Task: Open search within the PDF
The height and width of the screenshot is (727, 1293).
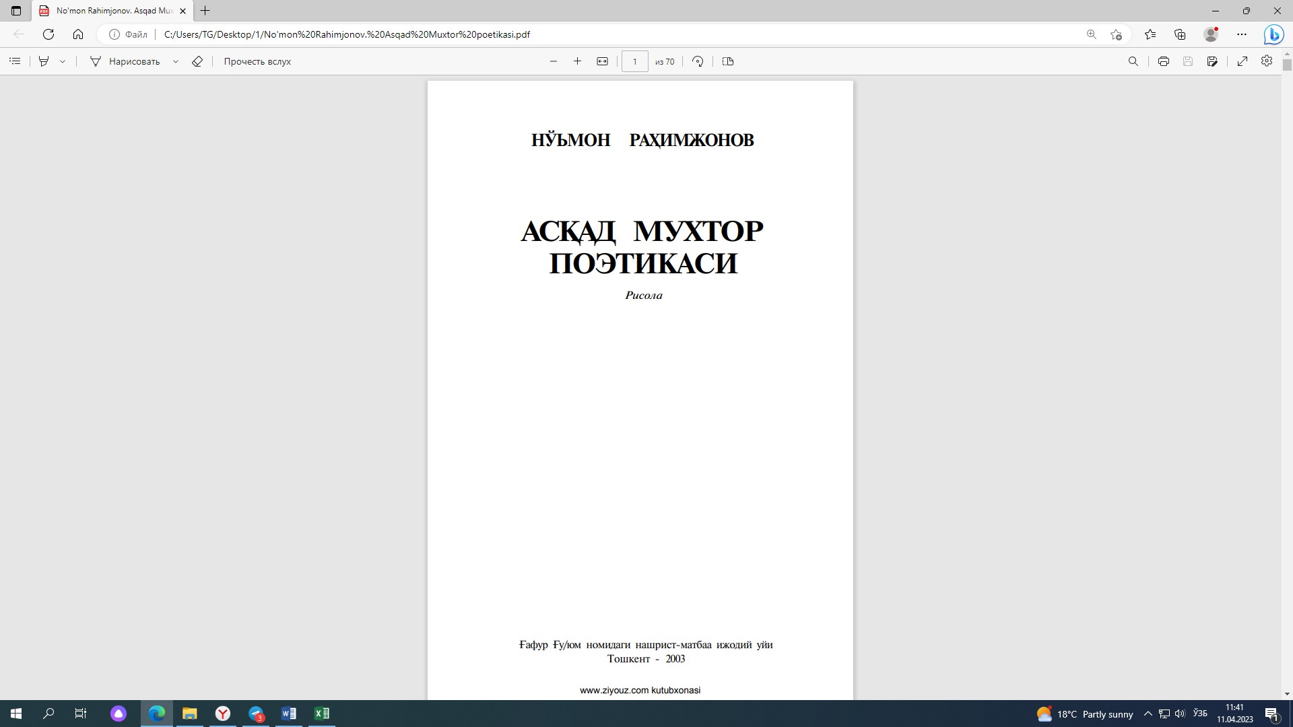Action: pyautogui.click(x=1134, y=61)
